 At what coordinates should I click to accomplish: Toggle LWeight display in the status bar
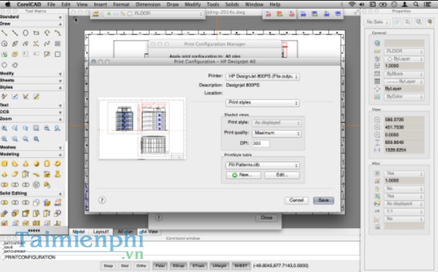[219, 265]
